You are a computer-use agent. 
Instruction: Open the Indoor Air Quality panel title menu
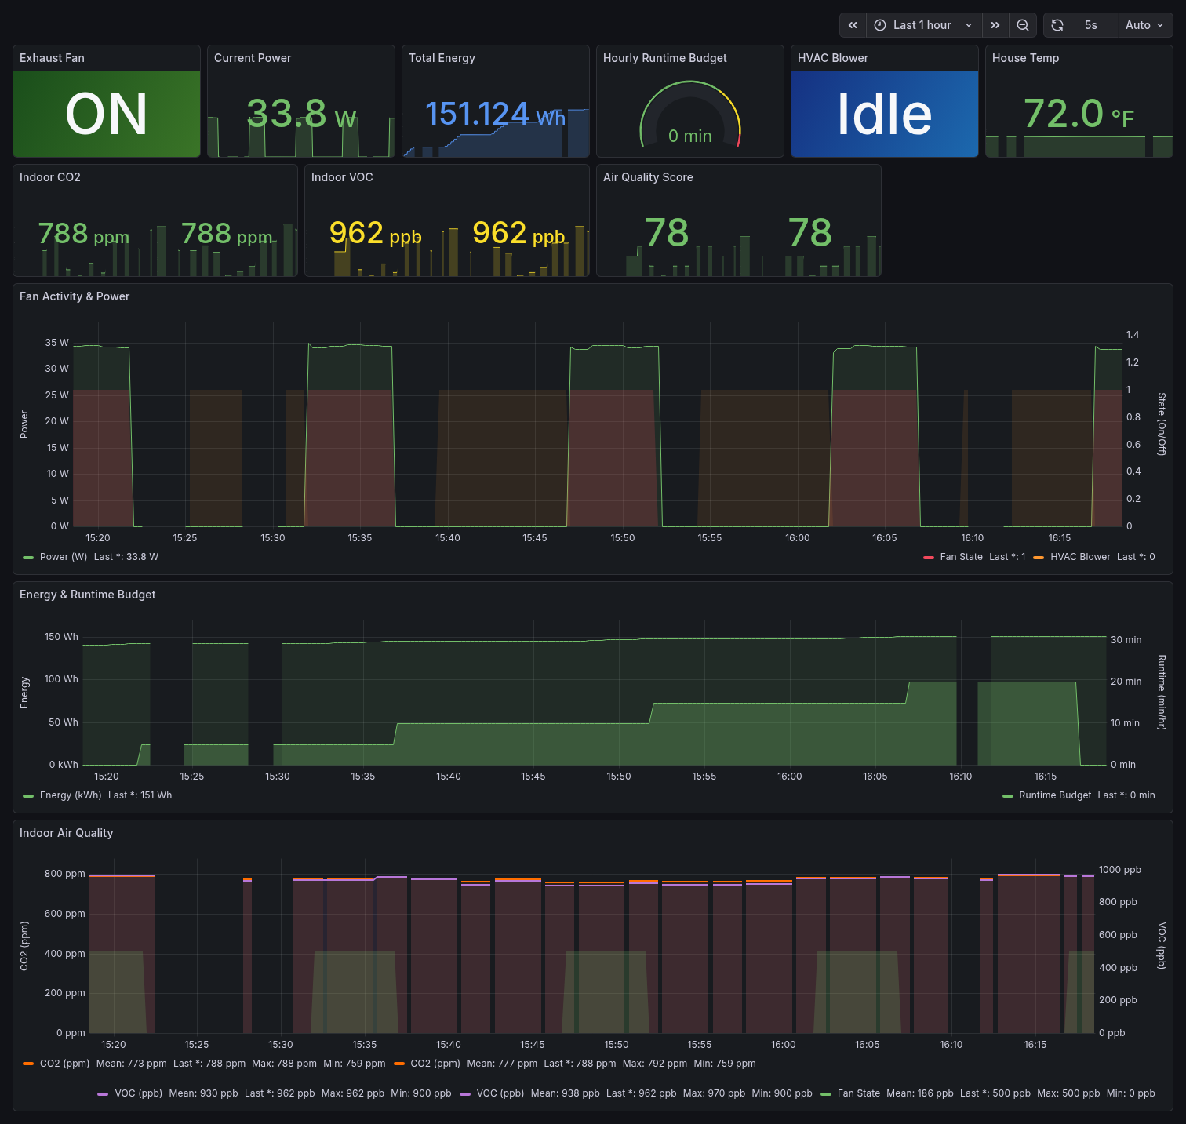pos(66,833)
